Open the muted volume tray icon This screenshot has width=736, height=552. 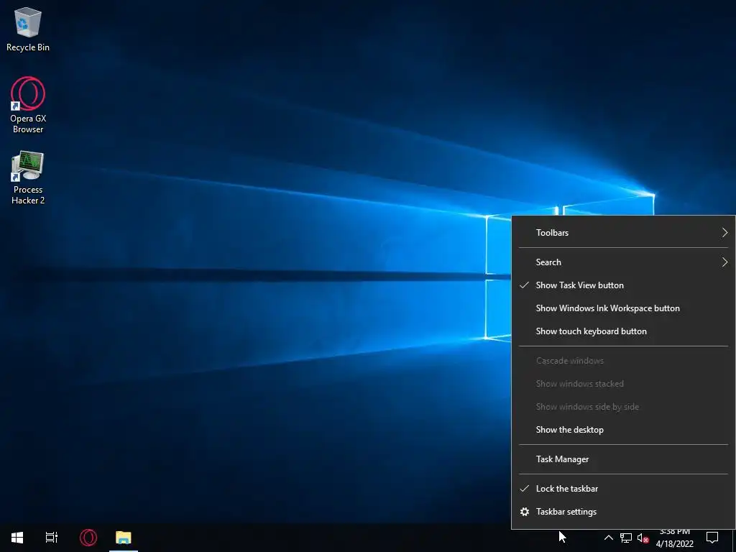click(x=643, y=538)
